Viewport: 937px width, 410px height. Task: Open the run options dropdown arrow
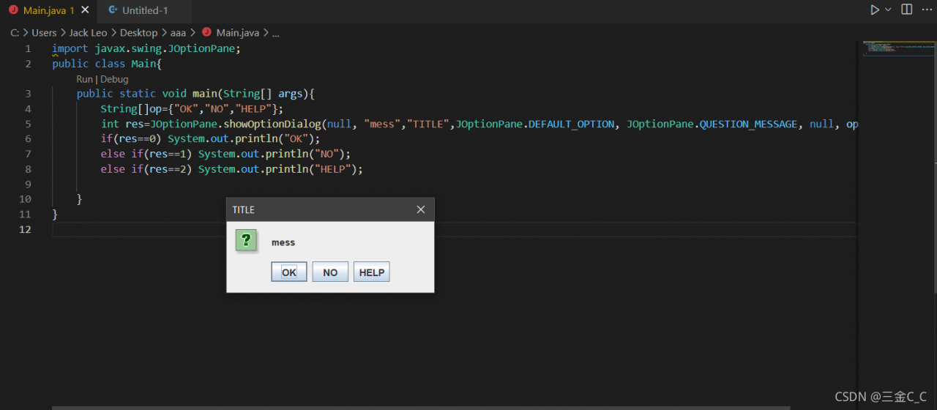pyautogui.click(x=888, y=10)
